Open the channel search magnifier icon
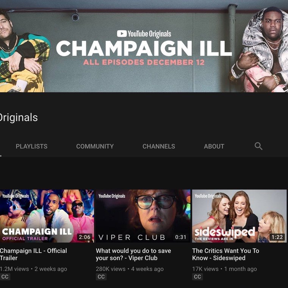 pos(258,146)
